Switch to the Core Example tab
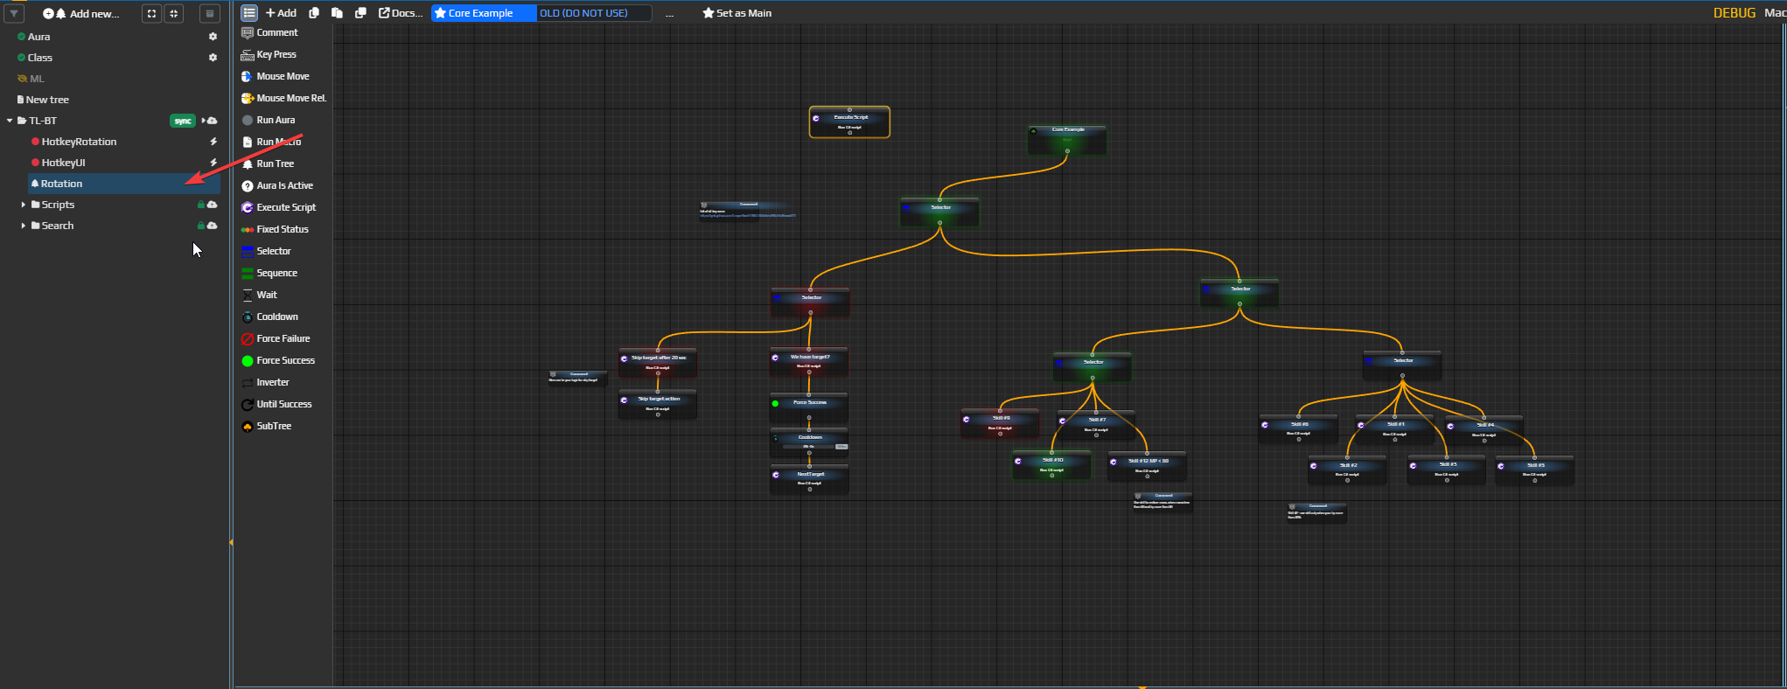The image size is (1787, 689). tap(481, 13)
